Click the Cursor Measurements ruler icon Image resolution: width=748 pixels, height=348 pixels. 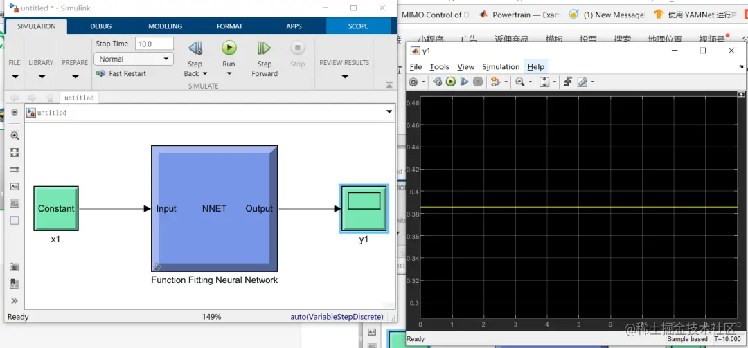pyautogui.click(x=582, y=82)
